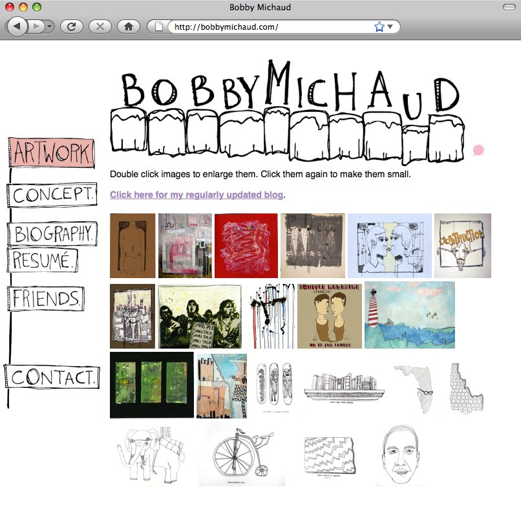Open the Concept navigation item
Viewport: 521px width, 509px height.
point(52,195)
